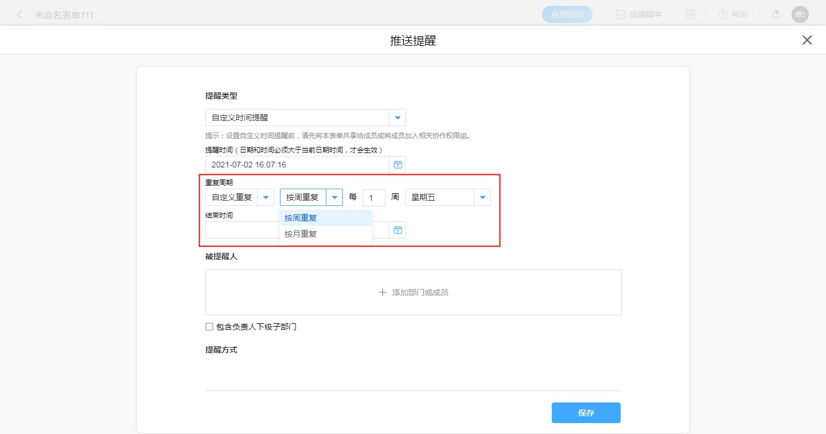Open the 自定义重复 dropdown
The image size is (826, 434).
point(266,197)
